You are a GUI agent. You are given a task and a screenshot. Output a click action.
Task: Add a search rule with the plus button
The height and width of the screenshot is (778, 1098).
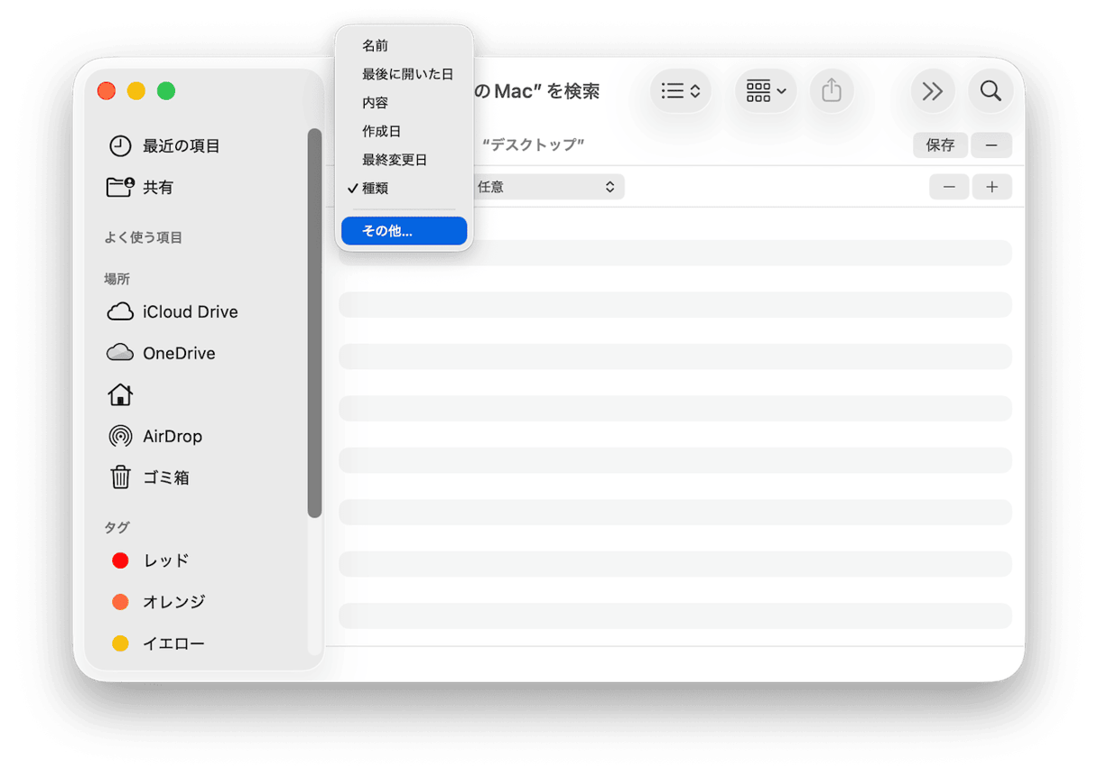(991, 187)
